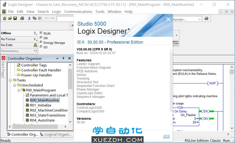Close the Controller Organizer panel

click(70, 58)
